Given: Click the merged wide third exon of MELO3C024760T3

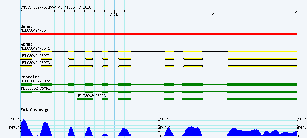Looking at the screenshot, I should (x=80, y=66).
